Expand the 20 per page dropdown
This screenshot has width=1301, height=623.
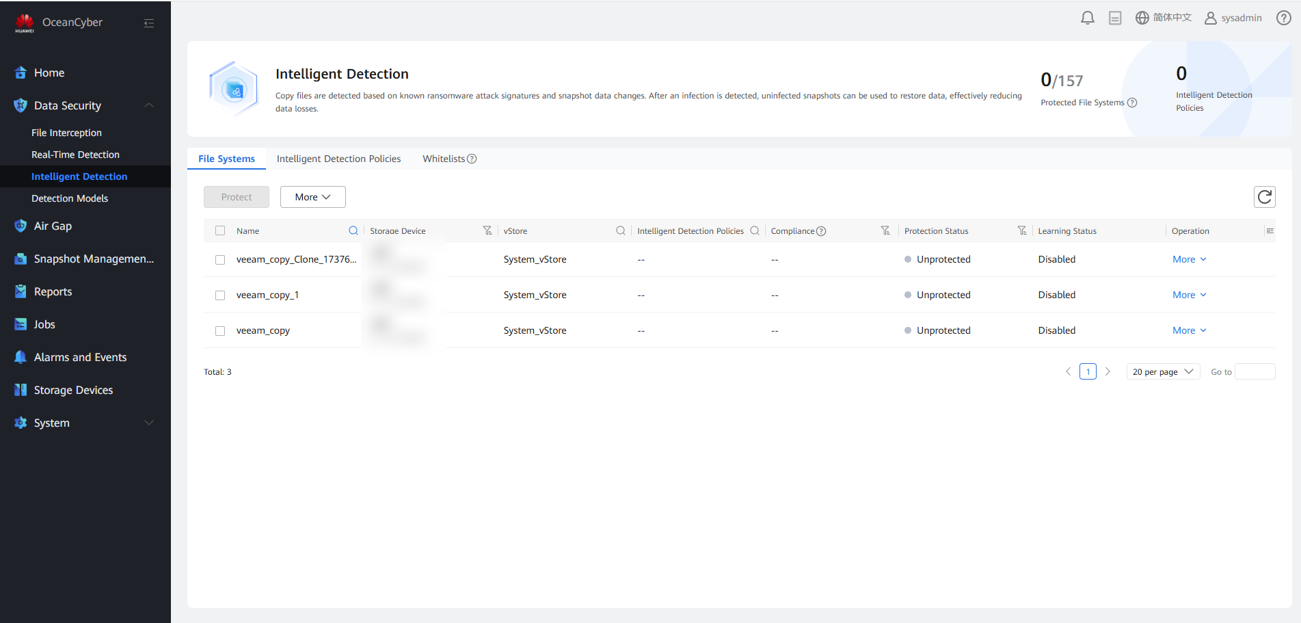click(x=1162, y=371)
